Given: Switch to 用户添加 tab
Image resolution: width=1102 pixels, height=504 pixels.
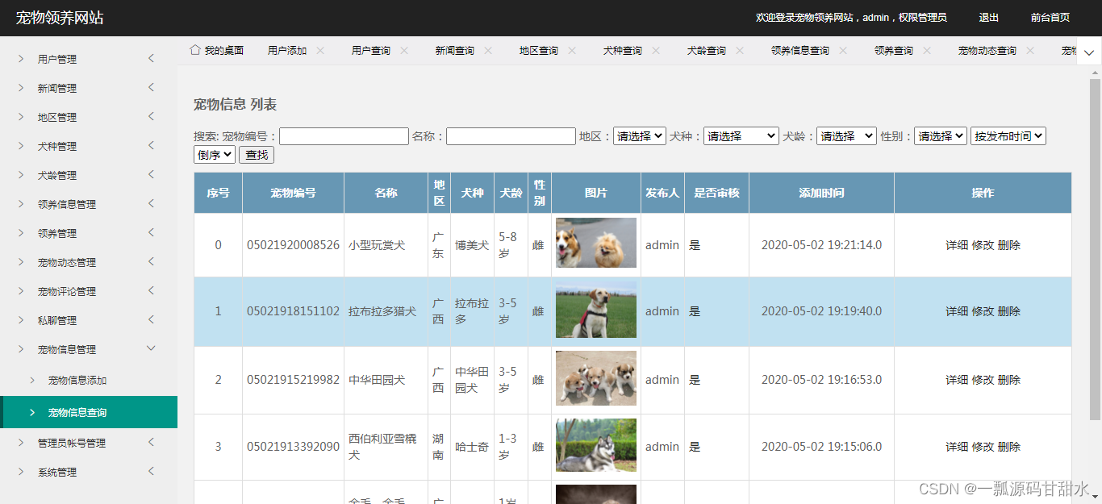Looking at the screenshot, I should [x=287, y=50].
